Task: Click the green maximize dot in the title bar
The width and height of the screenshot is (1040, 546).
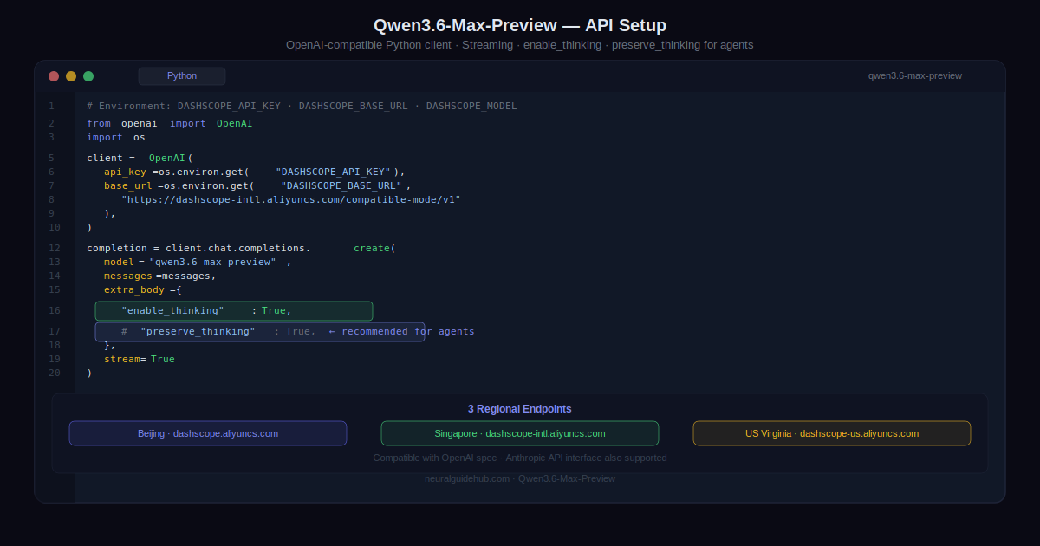Action: point(88,76)
